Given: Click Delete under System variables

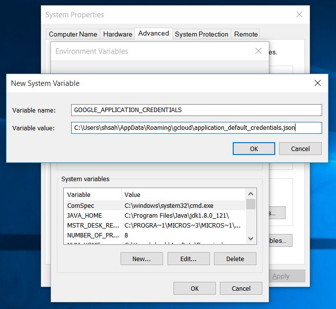Looking at the screenshot, I should (x=235, y=259).
